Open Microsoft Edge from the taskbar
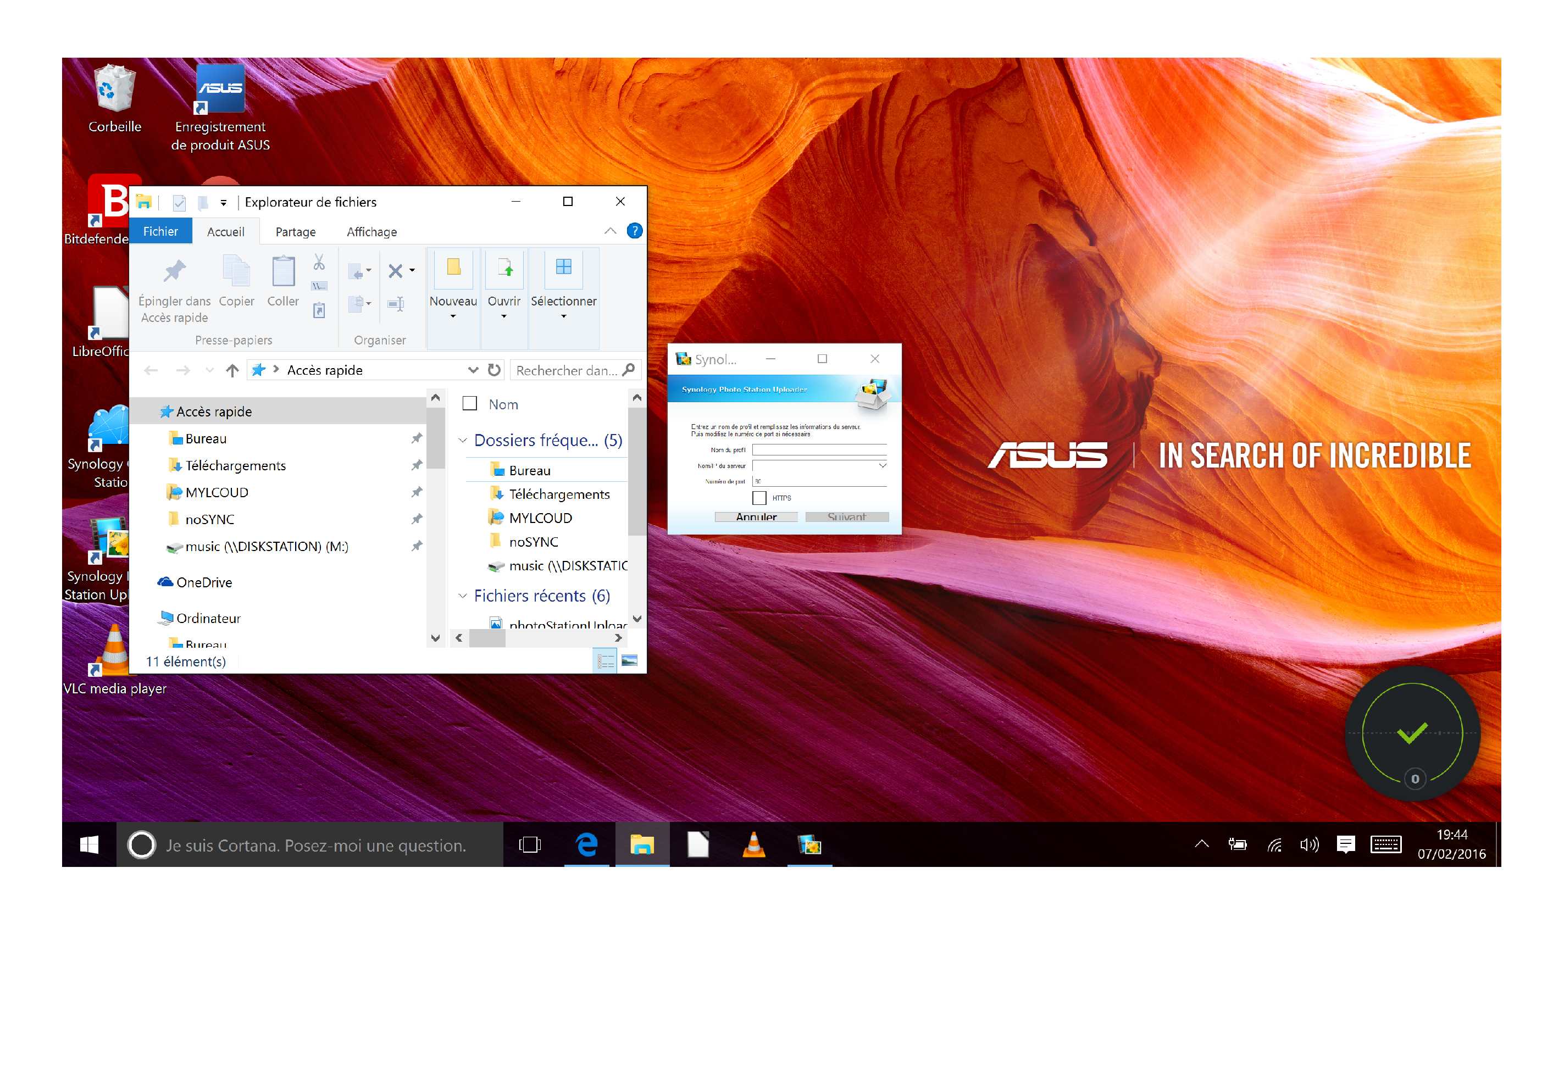Screen dimensions: 1542x1090 coord(586,845)
